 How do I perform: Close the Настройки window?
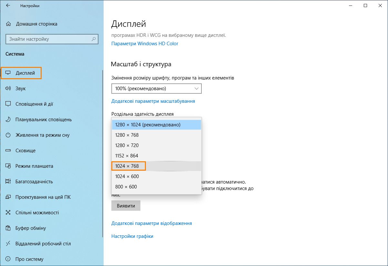point(380,5)
